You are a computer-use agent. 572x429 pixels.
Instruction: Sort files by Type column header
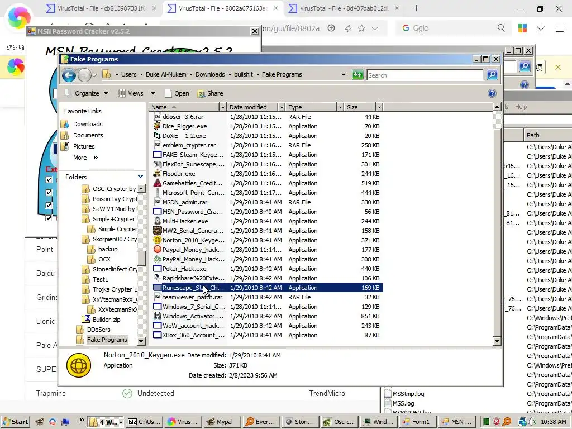[311, 107]
